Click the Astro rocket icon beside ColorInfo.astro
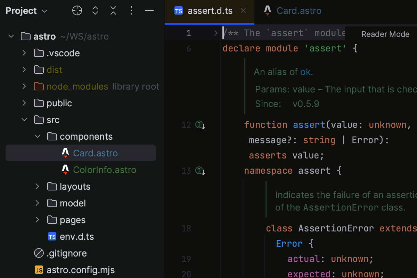 (x=65, y=170)
